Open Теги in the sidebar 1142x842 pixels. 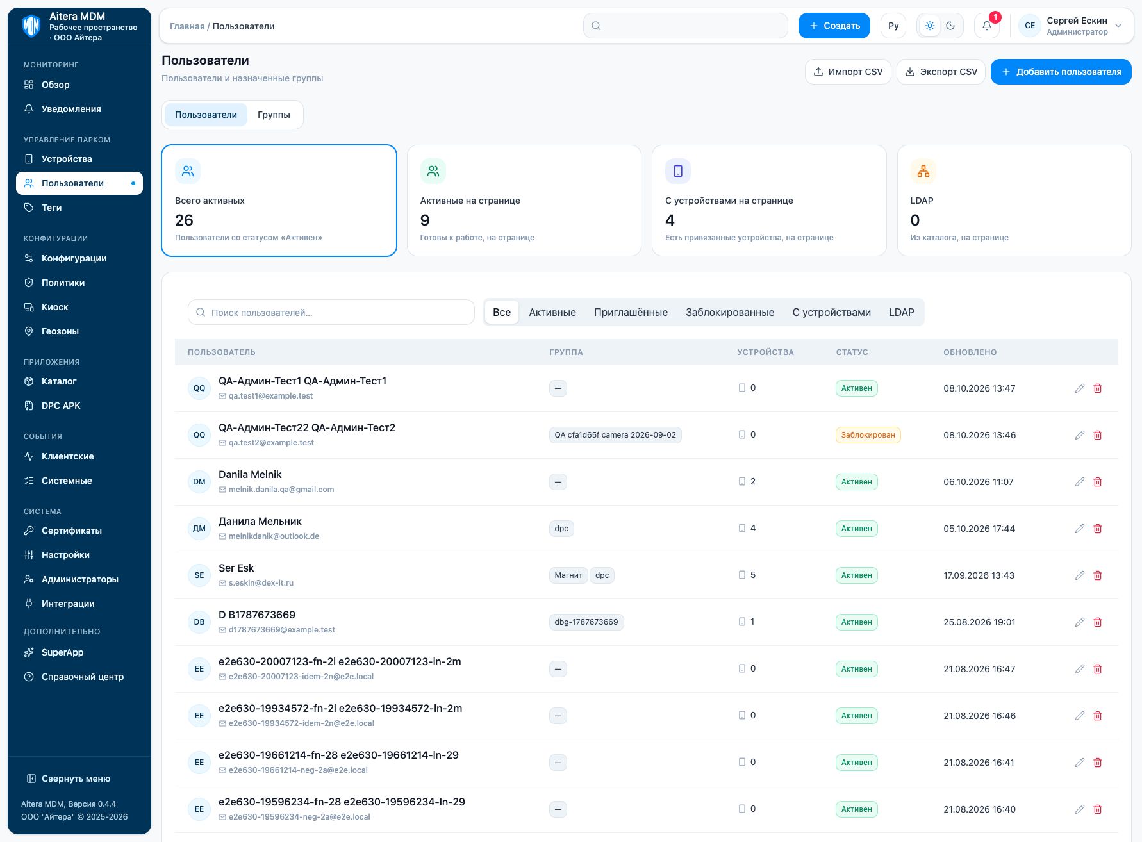click(79, 208)
